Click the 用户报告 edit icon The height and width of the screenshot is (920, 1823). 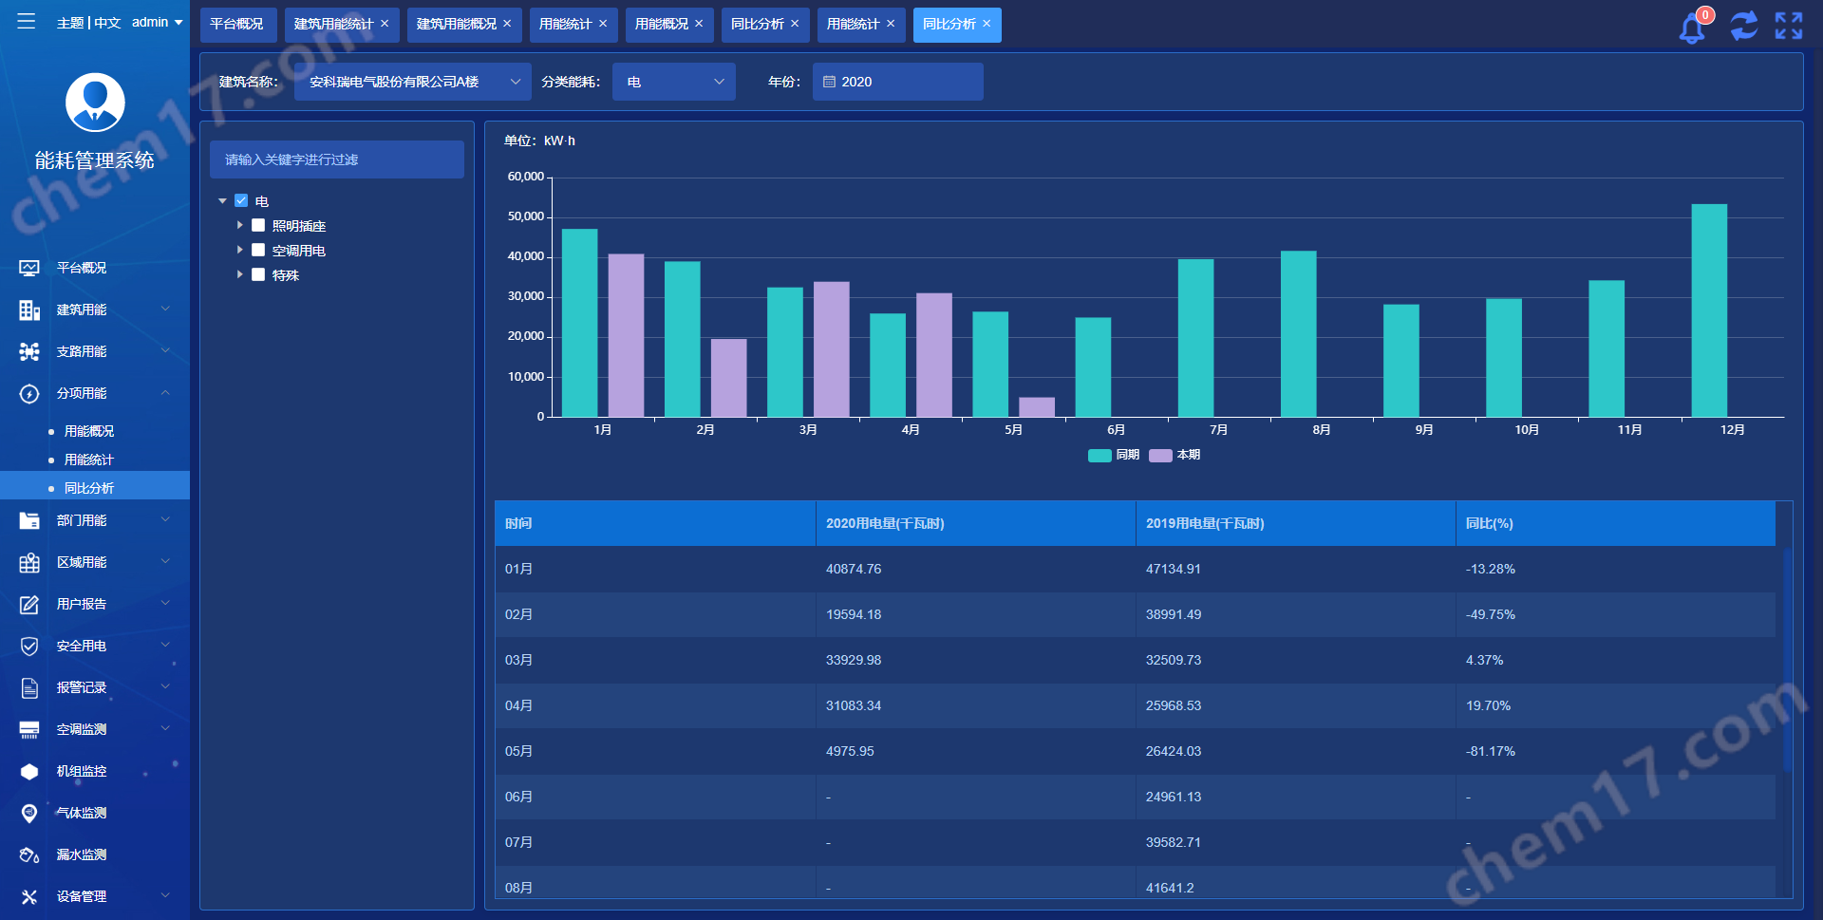[x=29, y=604]
